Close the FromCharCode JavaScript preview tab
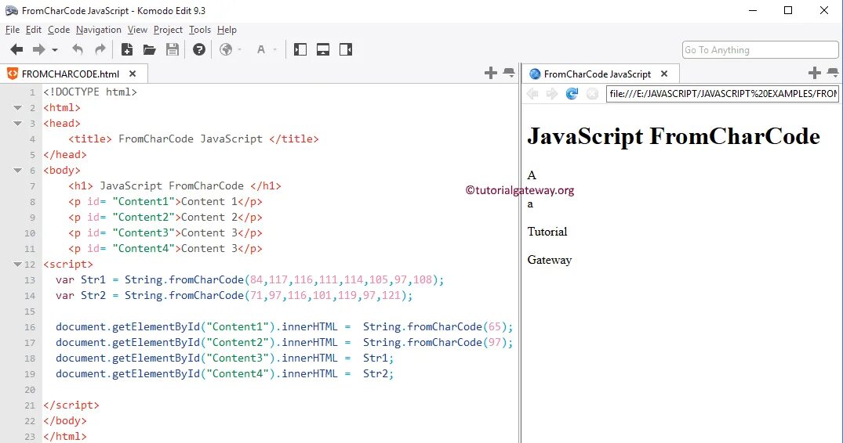This screenshot has height=443, width=843. point(664,74)
